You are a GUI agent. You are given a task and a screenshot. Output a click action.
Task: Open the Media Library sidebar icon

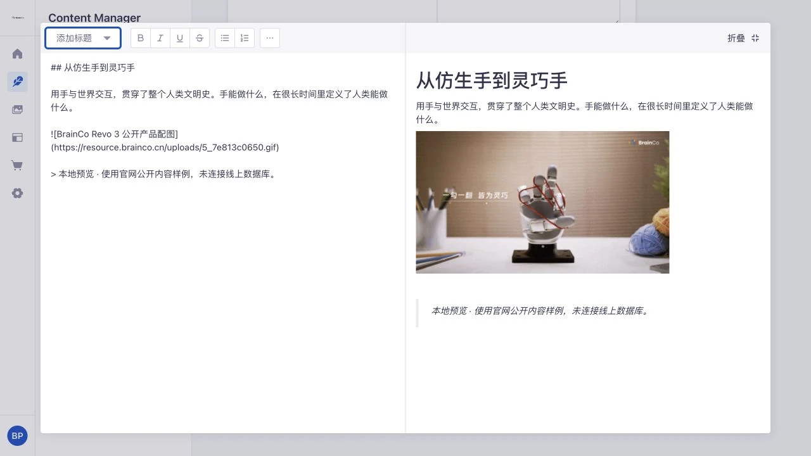point(18,110)
